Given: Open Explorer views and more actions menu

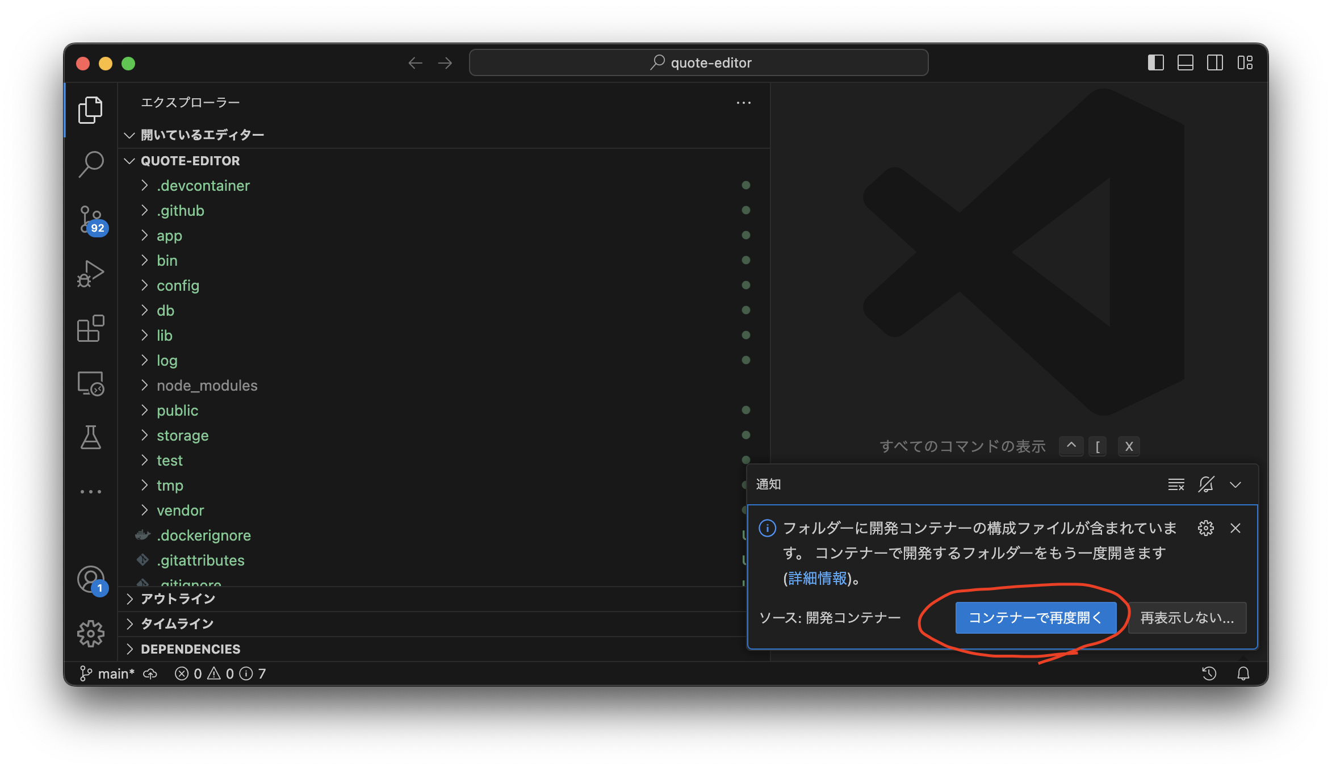Looking at the screenshot, I should pyautogui.click(x=743, y=103).
